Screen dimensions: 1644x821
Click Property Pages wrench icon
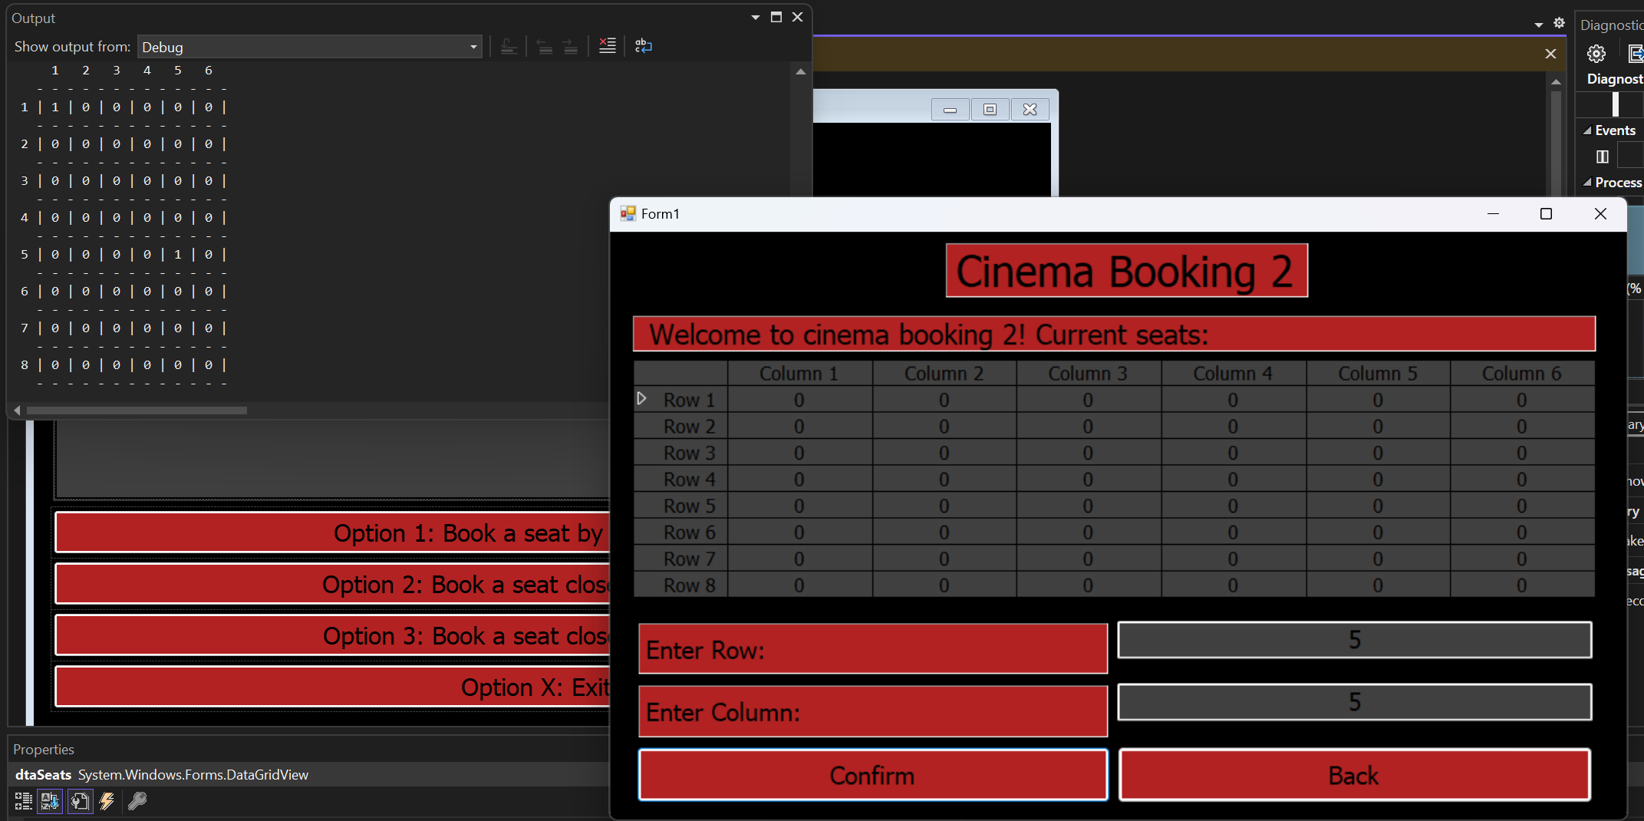coord(137,801)
